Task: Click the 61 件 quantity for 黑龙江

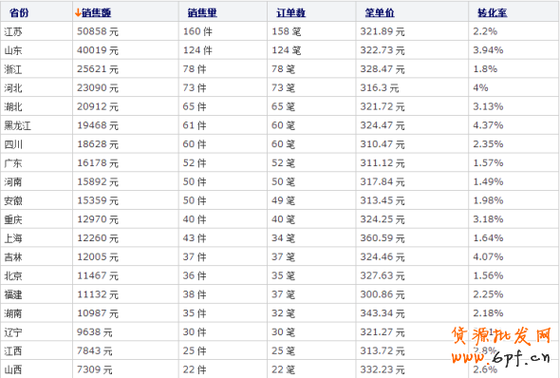Action: (195, 125)
